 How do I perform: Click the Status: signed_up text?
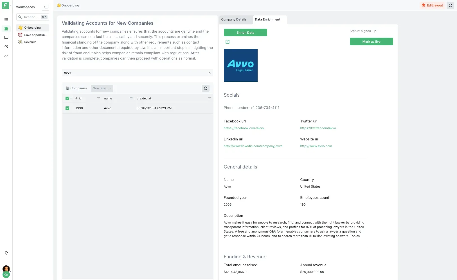click(x=363, y=31)
